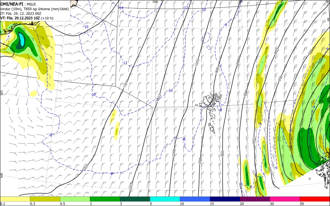The image size is (330, 206).
Task: Click the '10W' longitude label
Action: (155, 2)
